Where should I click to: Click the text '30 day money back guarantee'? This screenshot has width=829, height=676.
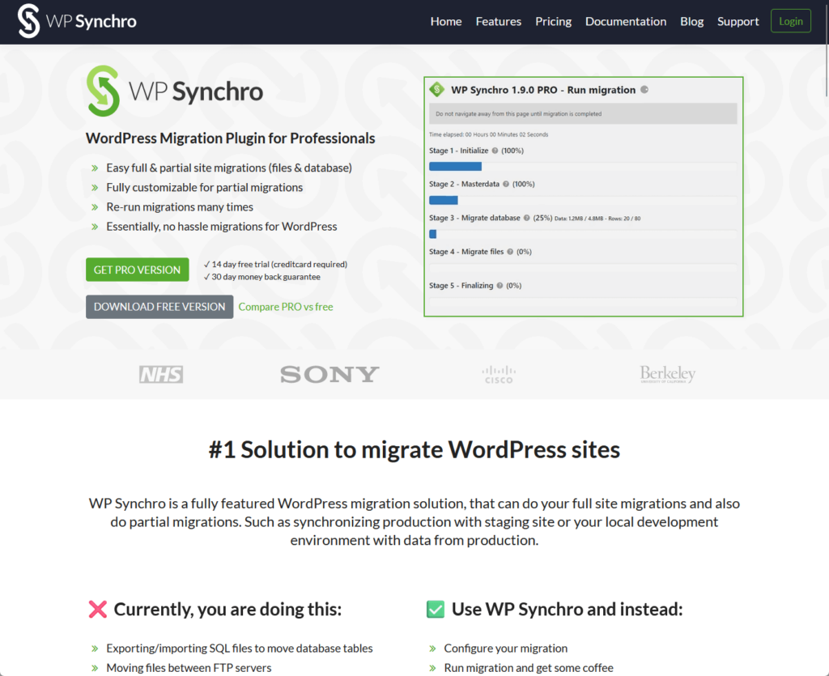(266, 277)
